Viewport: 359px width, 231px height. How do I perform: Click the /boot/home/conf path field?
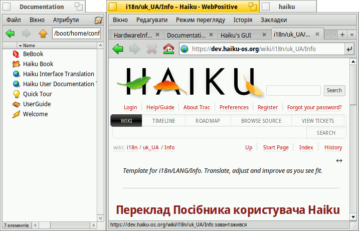pyautogui.click(x=76, y=34)
